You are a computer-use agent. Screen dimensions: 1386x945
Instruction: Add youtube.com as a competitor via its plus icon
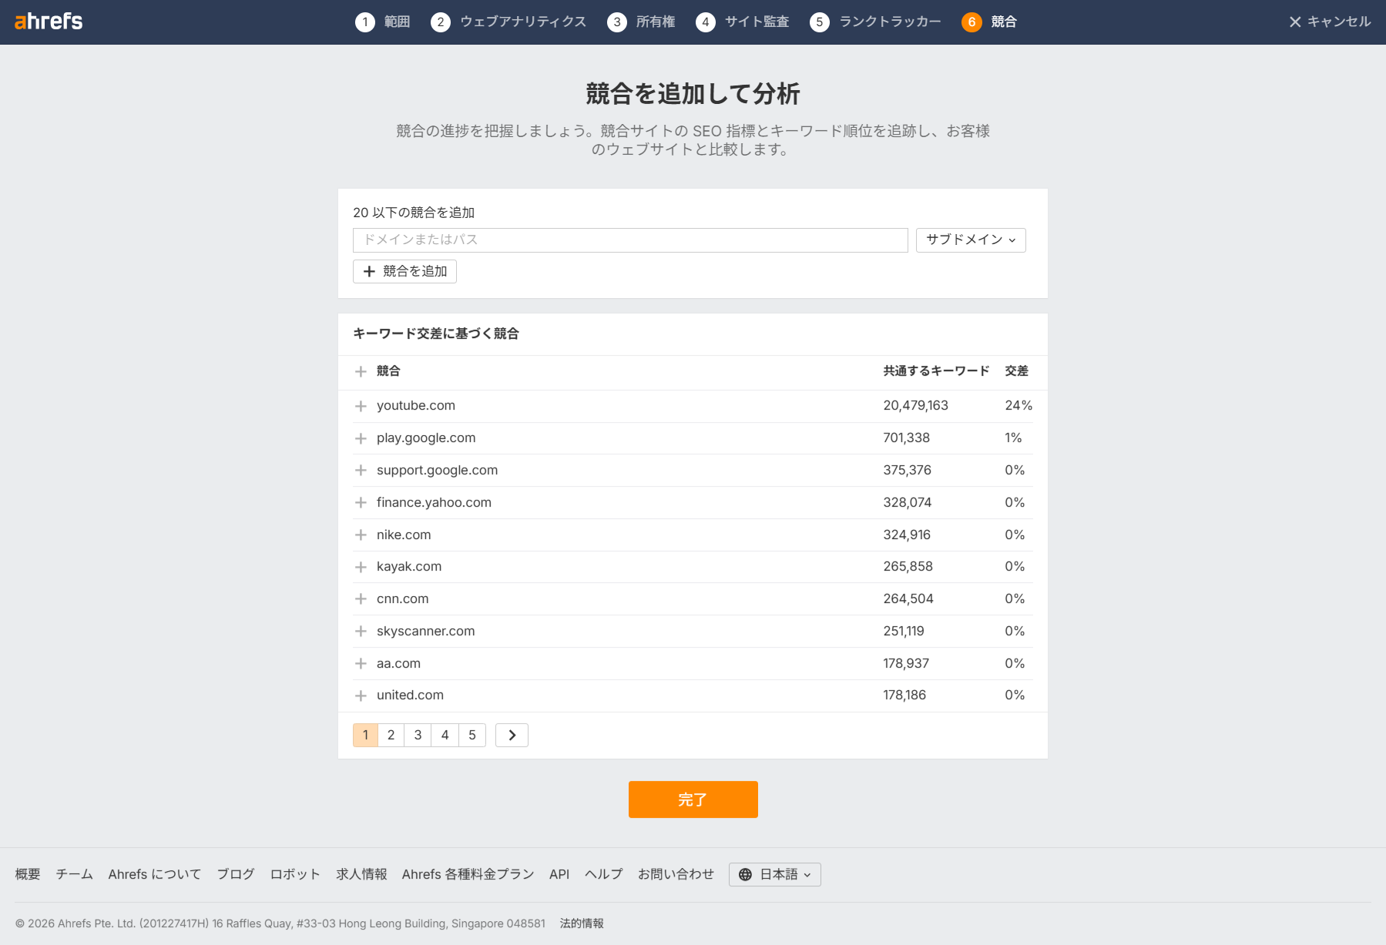tap(361, 405)
